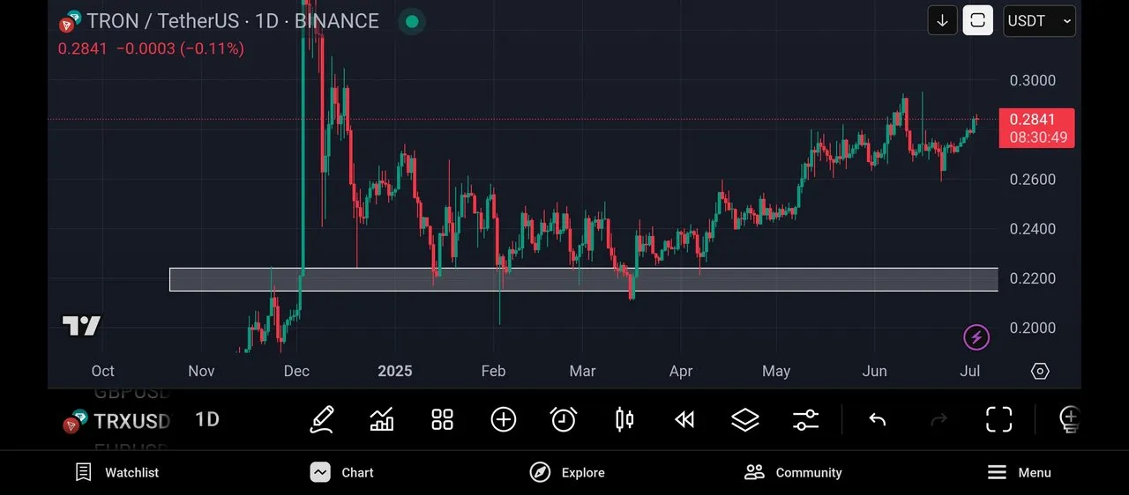Open the chart settings sliders icon
This screenshot has width=1129, height=495.
click(805, 419)
